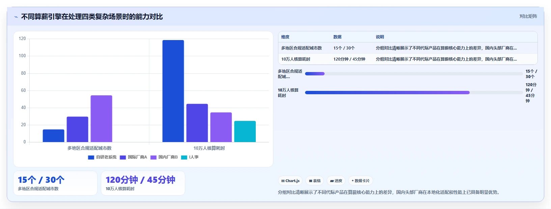Click the 国际厂商A bar in 10万人核算耗时 group
This screenshot has width=551, height=209.
197,123
